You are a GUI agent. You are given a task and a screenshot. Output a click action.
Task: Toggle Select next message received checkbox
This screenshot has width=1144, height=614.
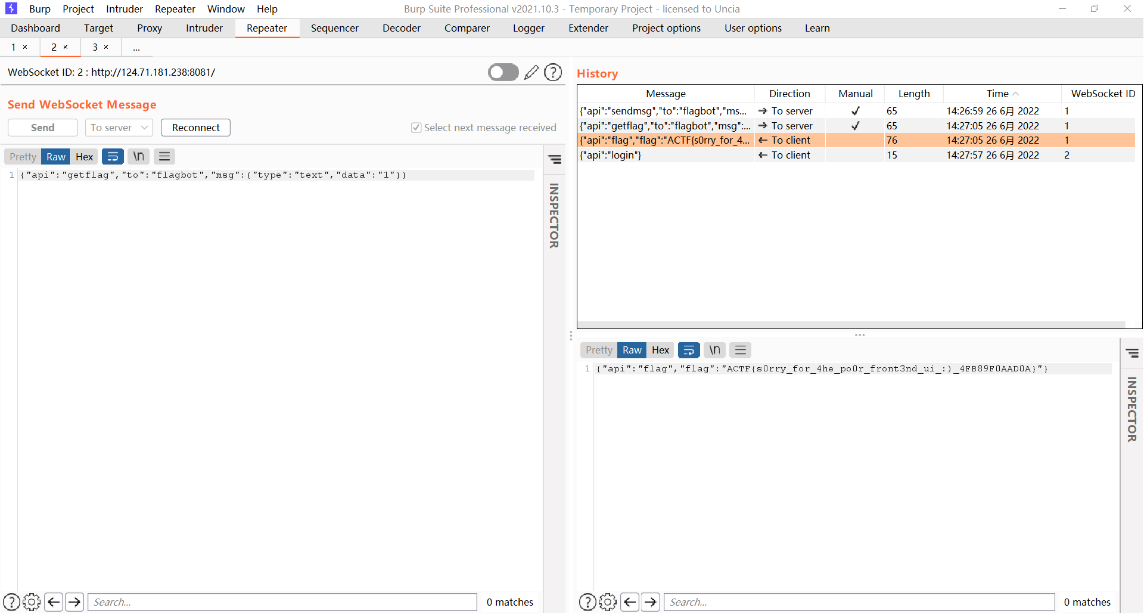point(416,128)
